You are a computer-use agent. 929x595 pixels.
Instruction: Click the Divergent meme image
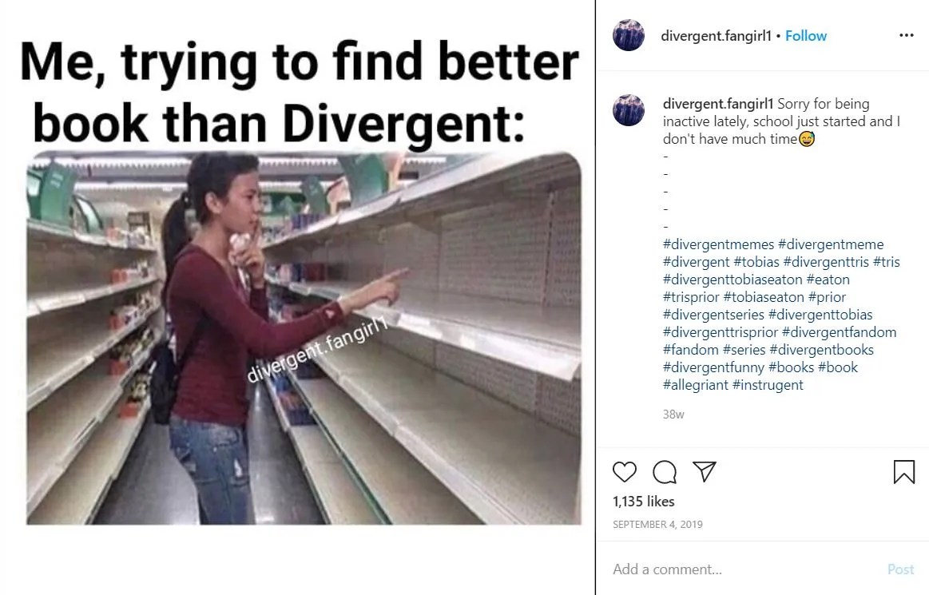pos(304,339)
